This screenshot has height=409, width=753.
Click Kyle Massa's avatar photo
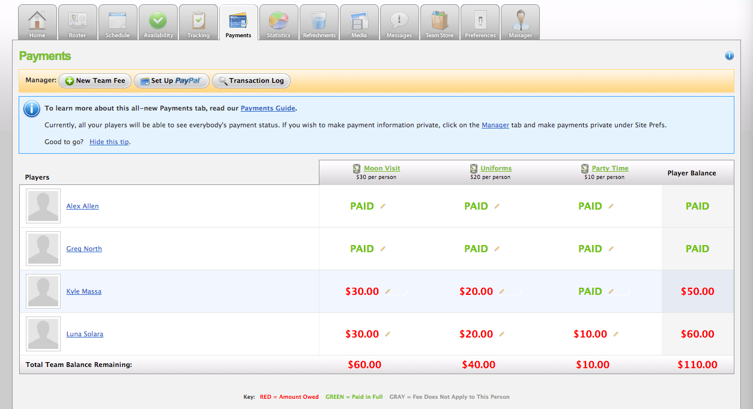[43, 291]
